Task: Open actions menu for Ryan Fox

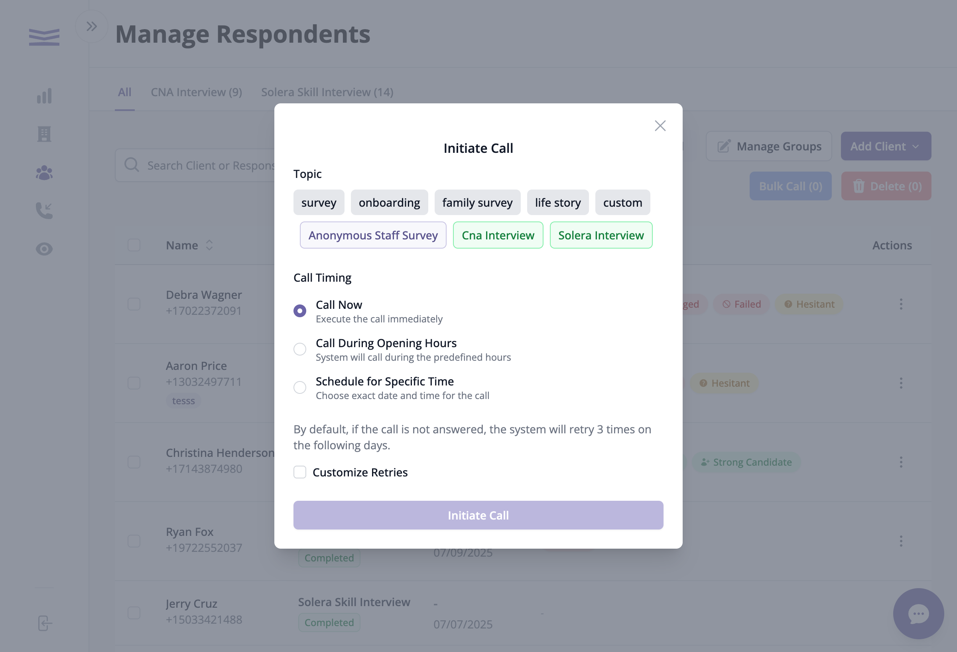Action: coord(901,541)
